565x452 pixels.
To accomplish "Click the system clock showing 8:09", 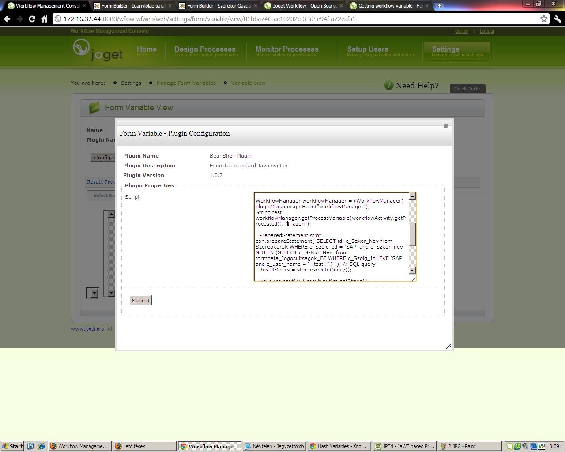I will coord(554,446).
